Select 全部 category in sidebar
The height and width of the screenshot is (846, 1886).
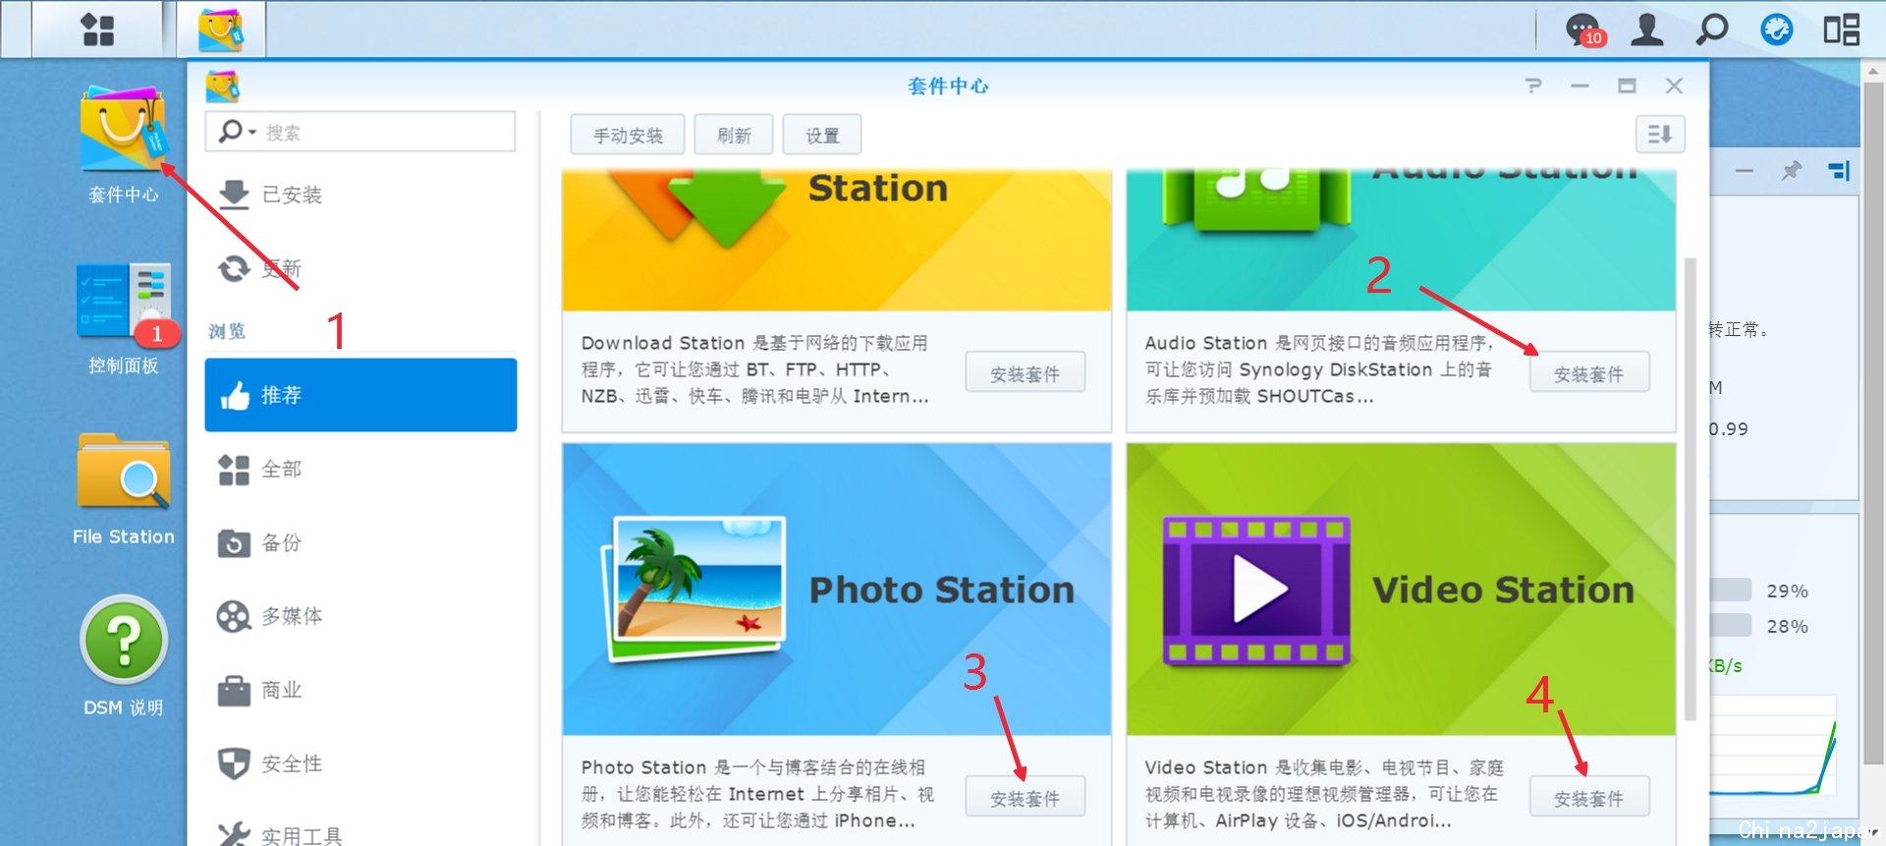(361, 469)
